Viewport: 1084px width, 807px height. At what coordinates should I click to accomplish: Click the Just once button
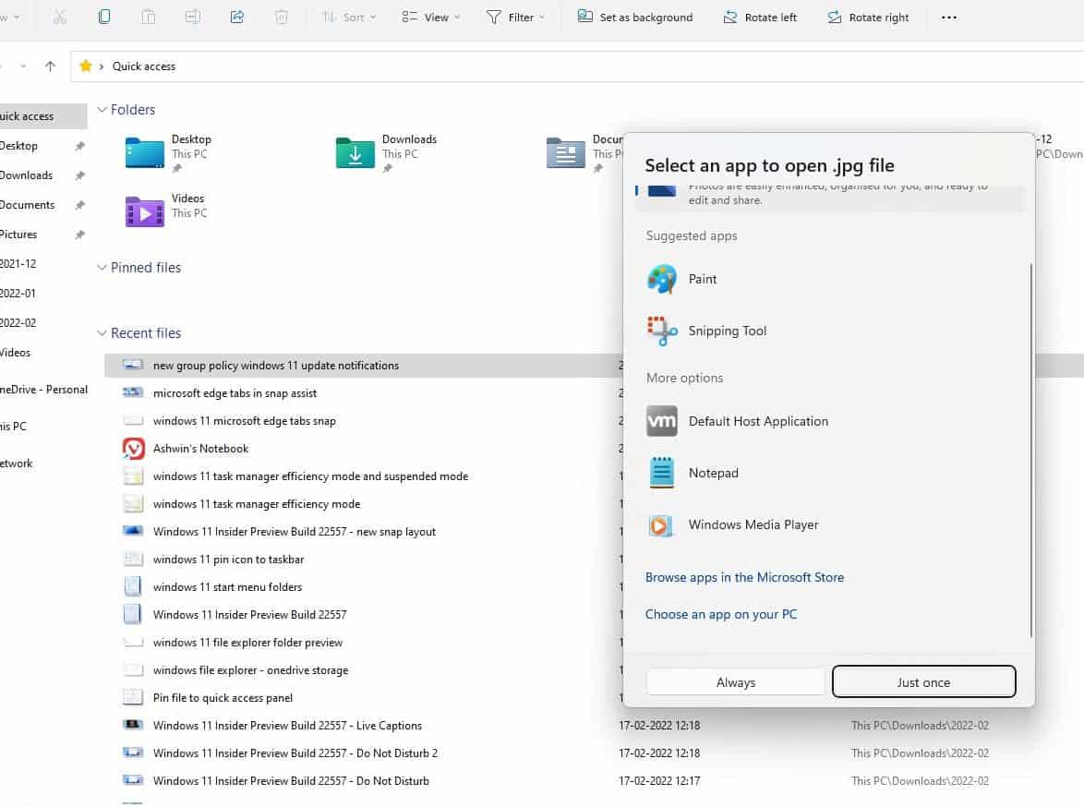coord(923,682)
